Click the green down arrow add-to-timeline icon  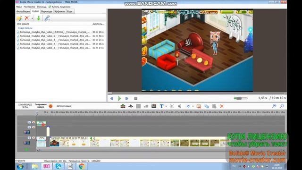pyautogui.click(x=39, y=18)
